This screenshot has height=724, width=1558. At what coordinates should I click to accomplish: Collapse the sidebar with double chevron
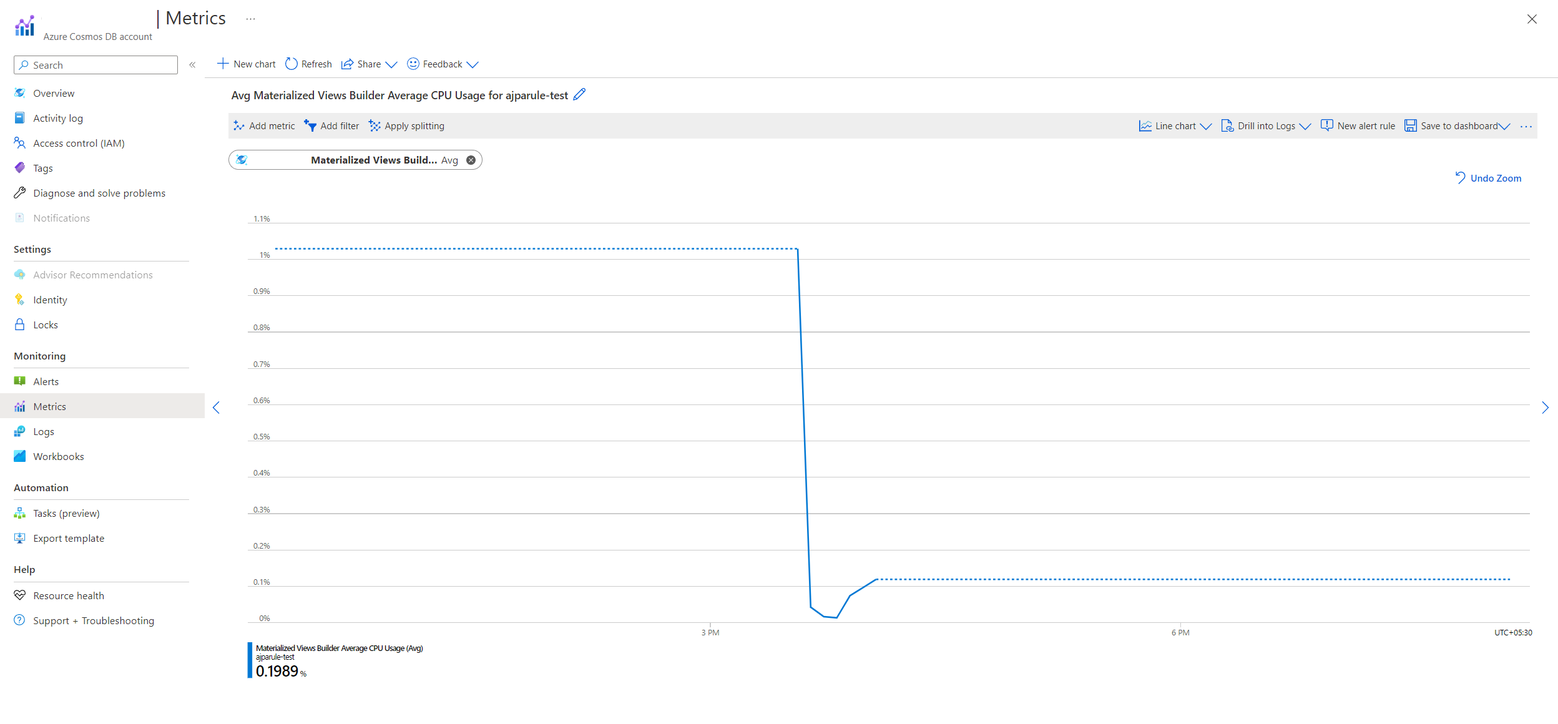point(192,65)
